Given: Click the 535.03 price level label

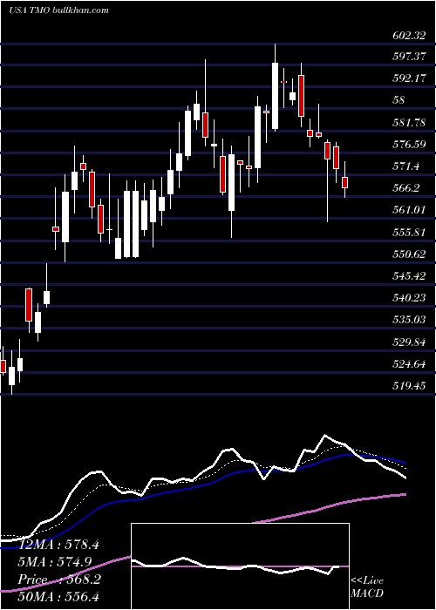Looking at the screenshot, I should pyautogui.click(x=408, y=320).
